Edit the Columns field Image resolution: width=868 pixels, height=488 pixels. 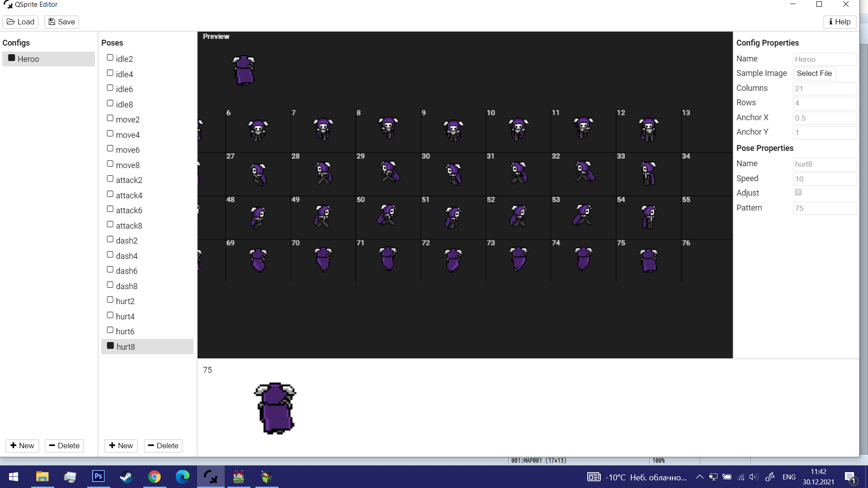point(825,89)
